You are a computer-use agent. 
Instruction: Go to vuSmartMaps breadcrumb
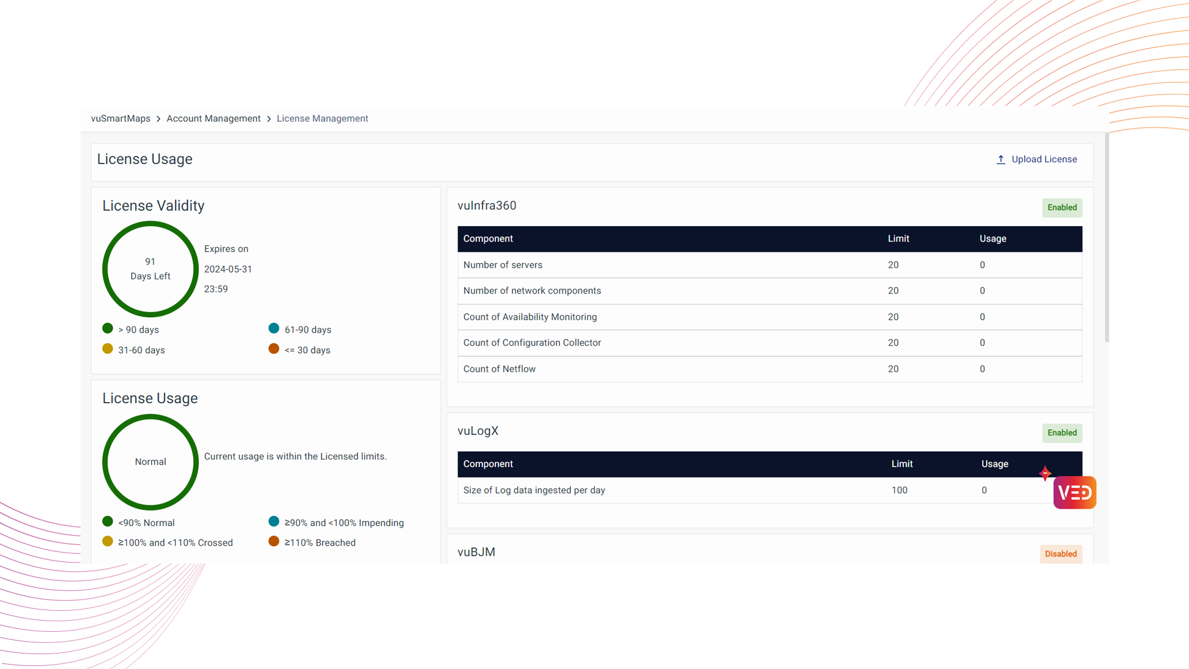(x=121, y=119)
